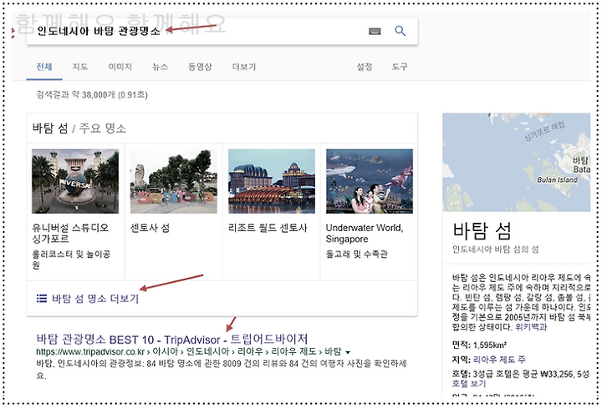The width and height of the screenshot is (602, 408).
Task: Open 도구 search tools
Action: (400, 67)
